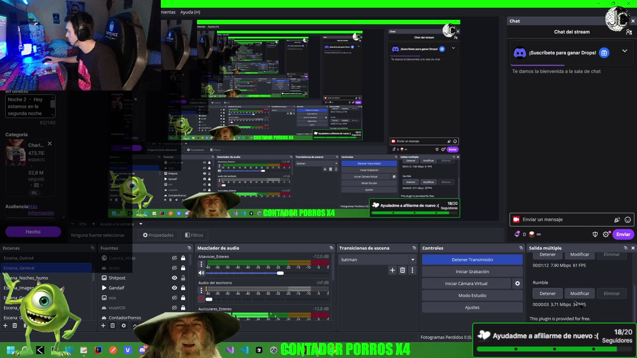Viewport: 637px width, 358px height.
Task: Open community icon beside Chat del stream
Action: [629, 32]
